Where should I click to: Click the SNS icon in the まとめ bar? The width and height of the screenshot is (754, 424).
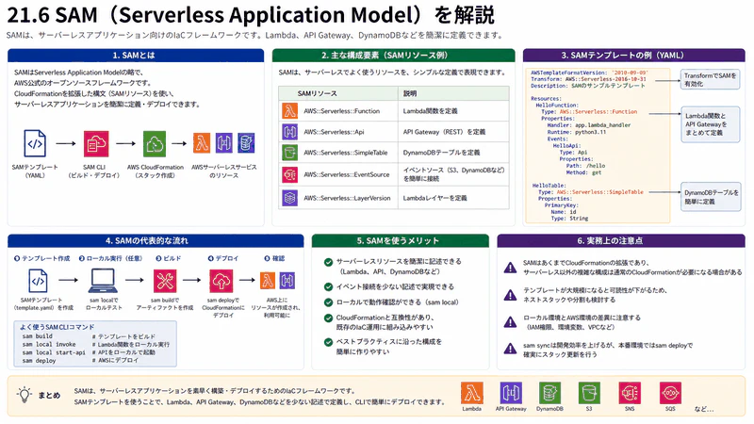pos(630,393)
